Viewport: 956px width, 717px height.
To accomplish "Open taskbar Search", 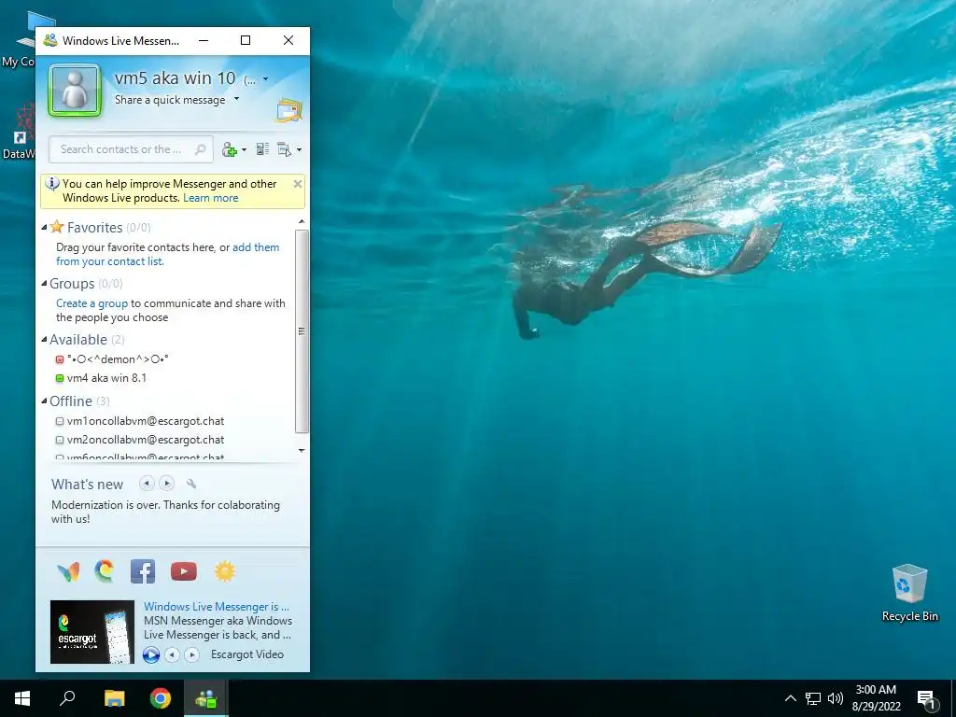I will pos(67,698).
